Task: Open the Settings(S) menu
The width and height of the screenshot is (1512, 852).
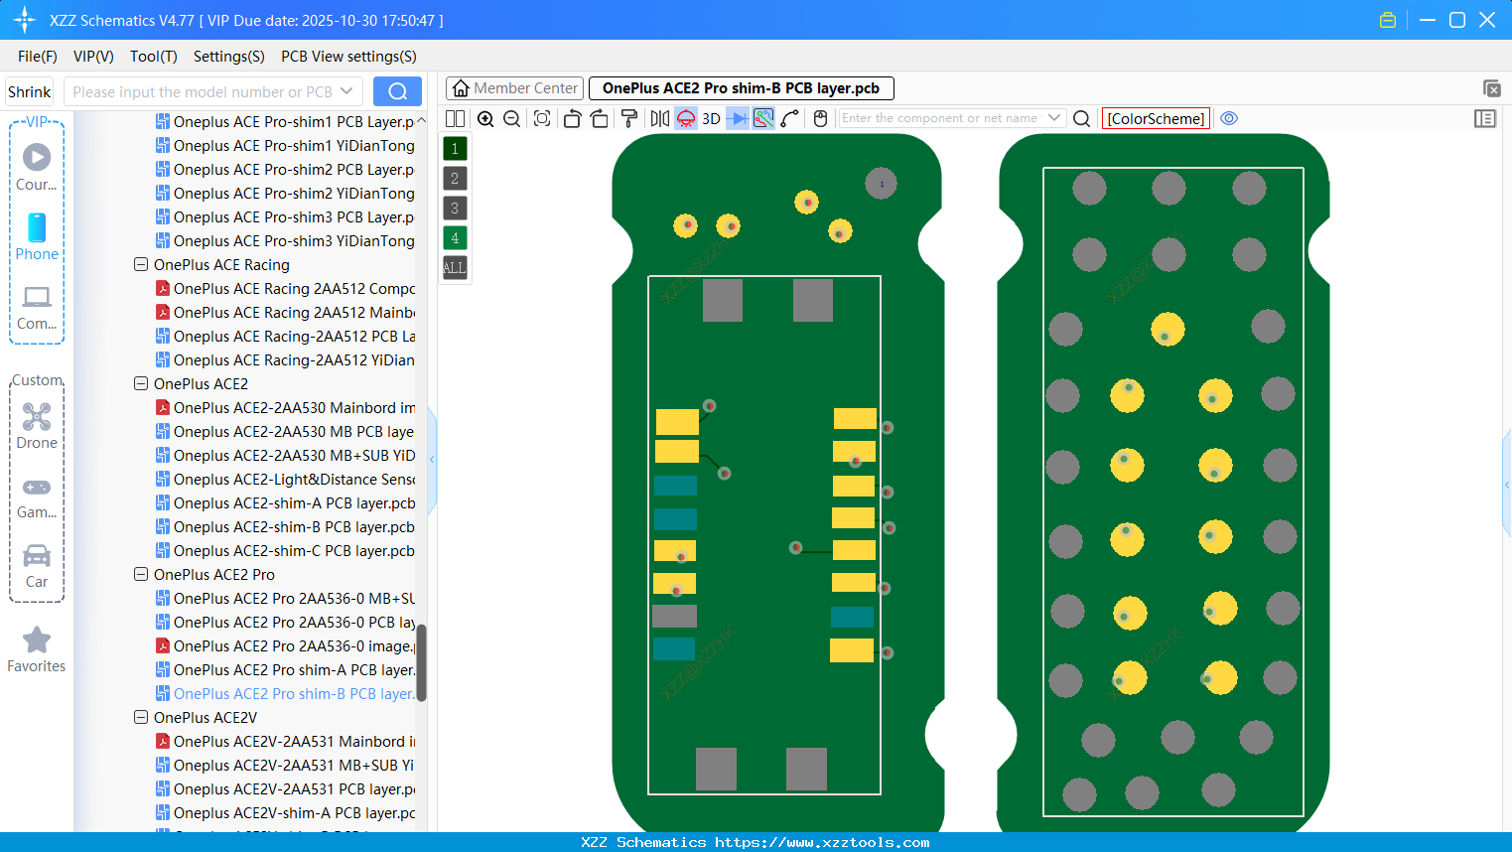Action: tap(229, 57)
